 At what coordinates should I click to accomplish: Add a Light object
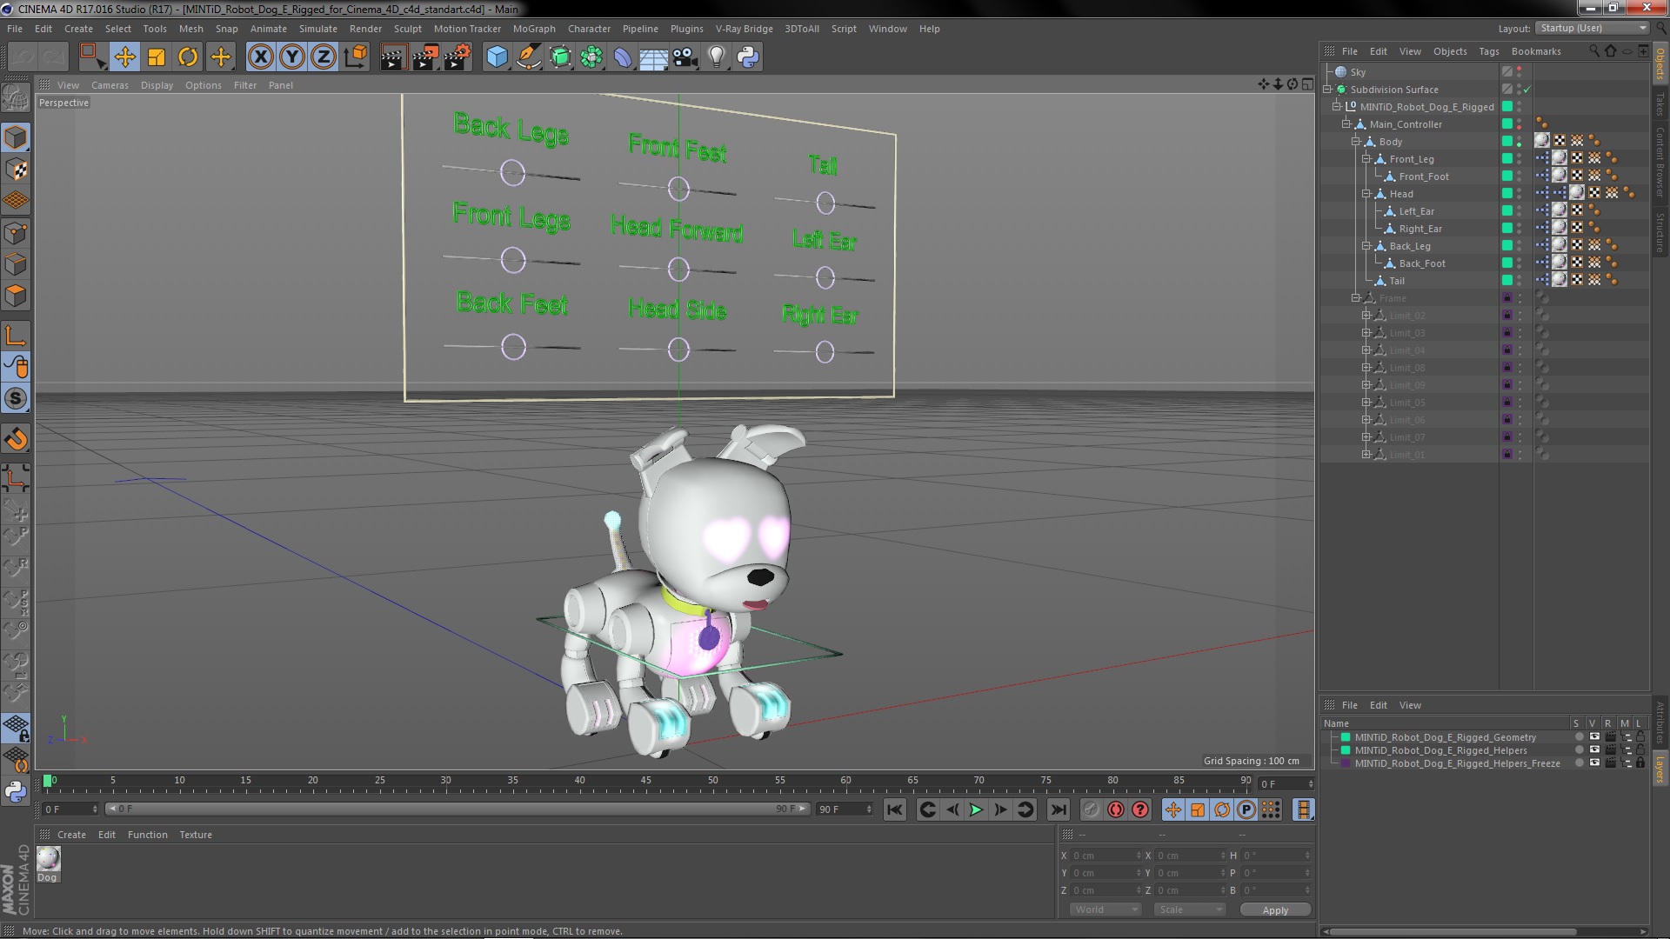coord(717,57)
